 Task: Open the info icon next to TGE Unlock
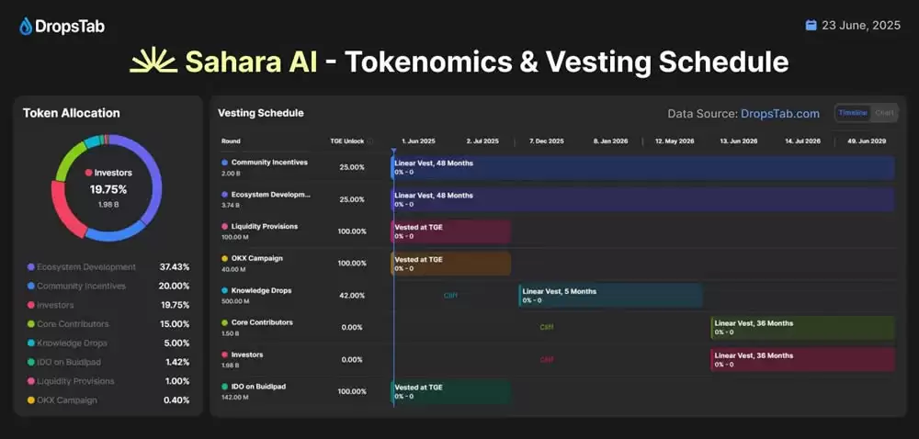click(x=369, y=141)
